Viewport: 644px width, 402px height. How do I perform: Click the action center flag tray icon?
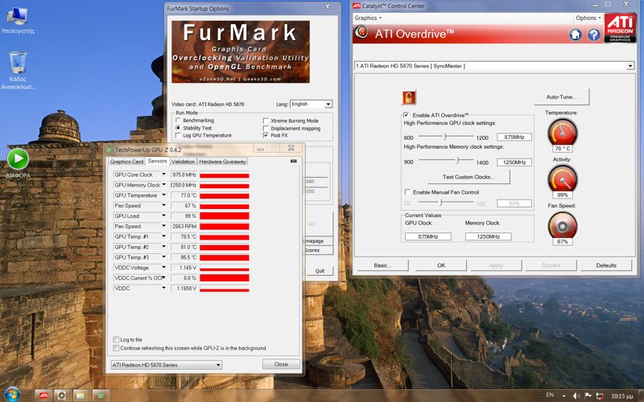click(x=588, y=396)
